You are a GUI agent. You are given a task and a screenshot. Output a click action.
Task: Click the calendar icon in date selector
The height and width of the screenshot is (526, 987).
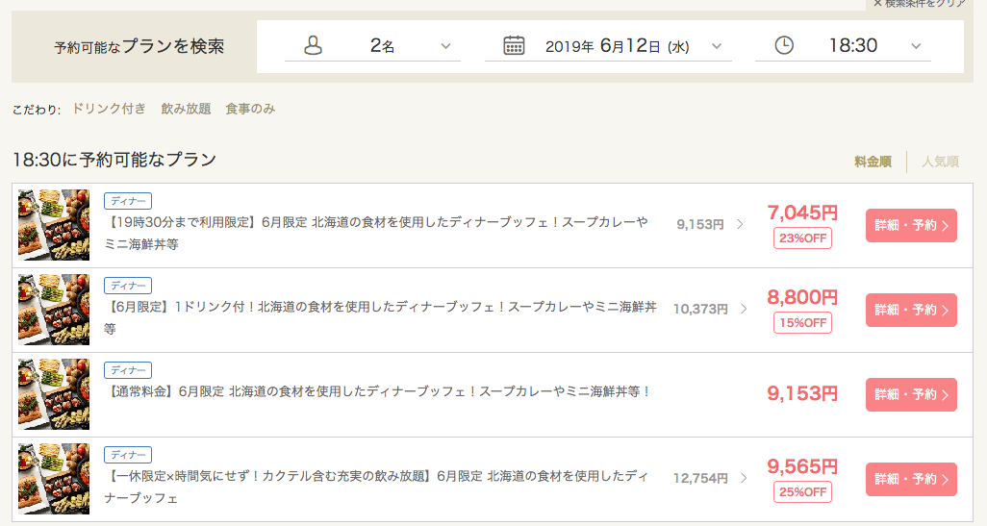coord(514,45)
